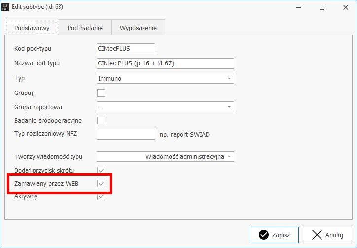
Task: Switch to the Pod-badanie tab
Action: [85, 28]
